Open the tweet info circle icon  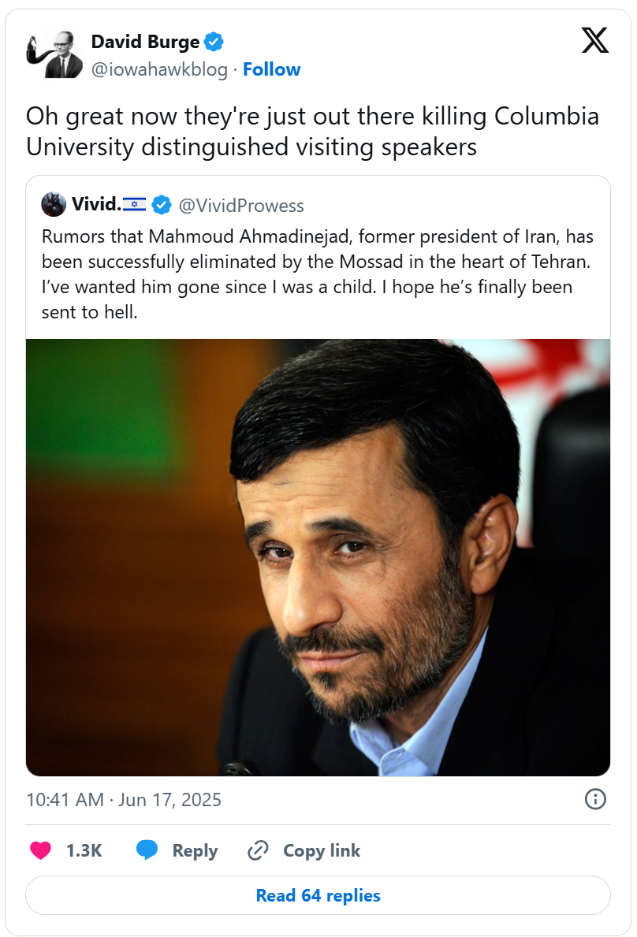point(595,799)
